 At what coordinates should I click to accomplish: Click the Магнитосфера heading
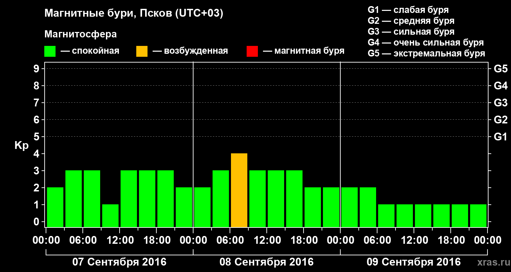coord(80,34)
